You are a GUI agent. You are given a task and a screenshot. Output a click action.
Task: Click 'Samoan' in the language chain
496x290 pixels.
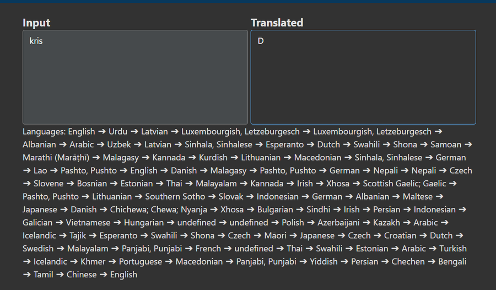(x=446, y=144)
